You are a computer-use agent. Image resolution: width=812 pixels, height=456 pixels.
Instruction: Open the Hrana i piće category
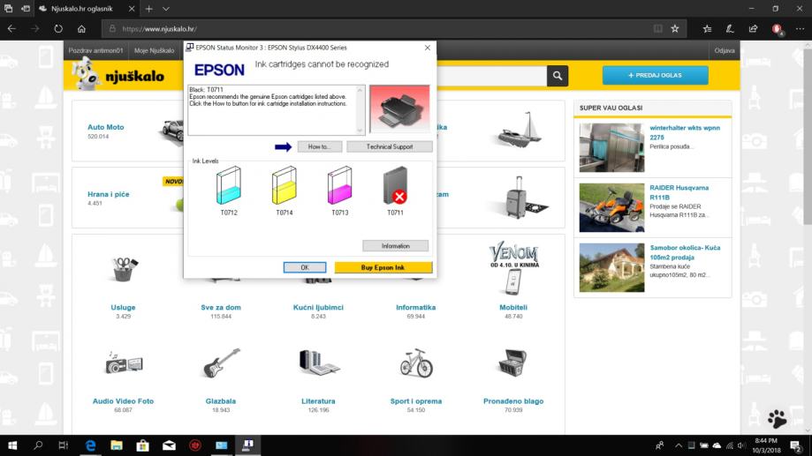click(x=108, y=194)
